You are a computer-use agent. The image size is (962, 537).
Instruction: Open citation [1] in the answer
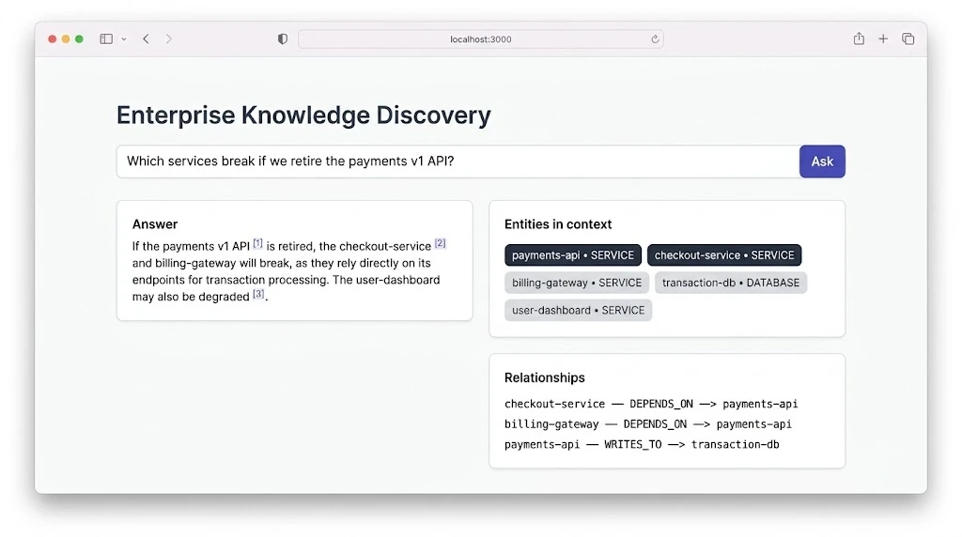[257, 243]
